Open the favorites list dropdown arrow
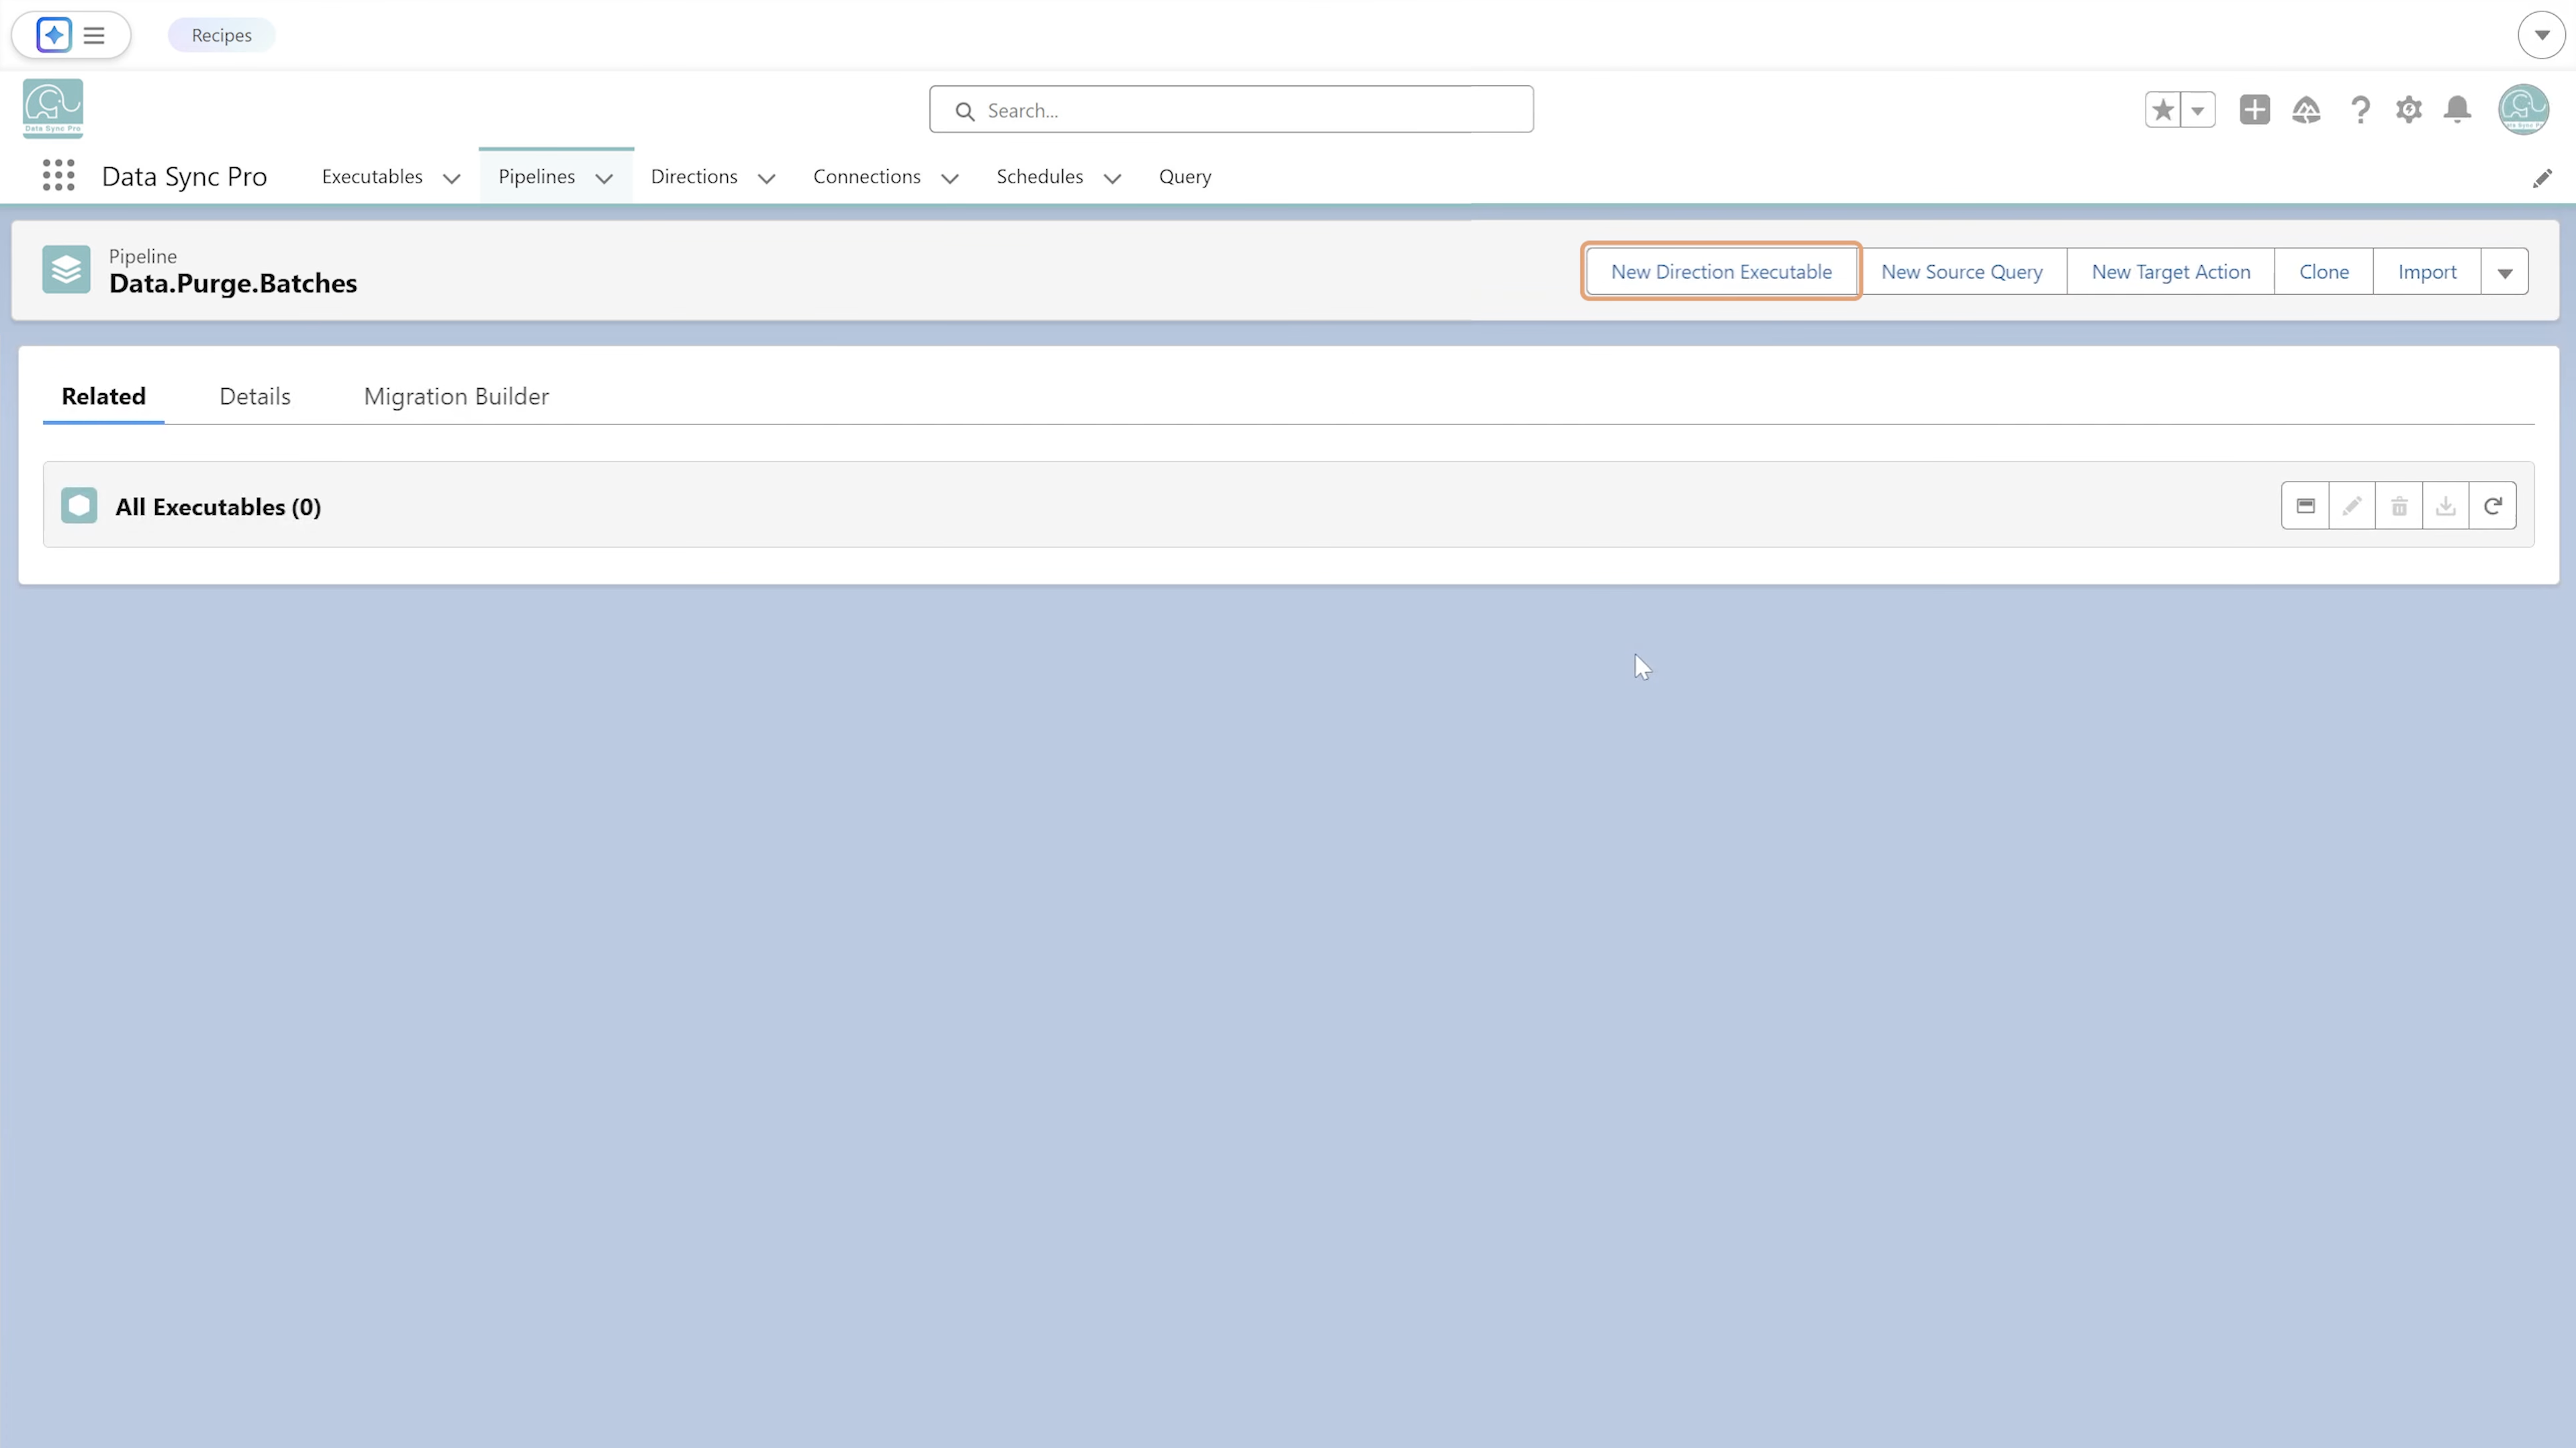 [x=2198, y=110]
